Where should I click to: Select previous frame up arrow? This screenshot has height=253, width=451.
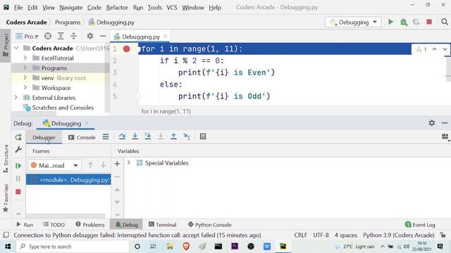pos(90,165)
